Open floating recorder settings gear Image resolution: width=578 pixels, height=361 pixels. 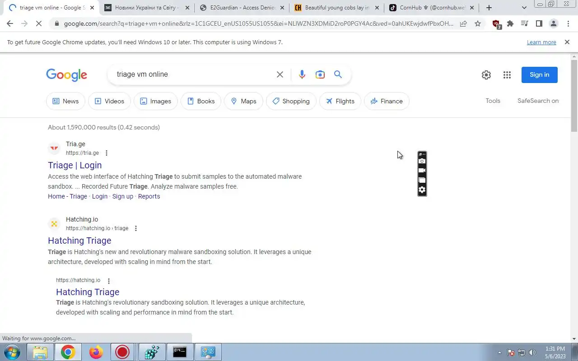[422, 190]
